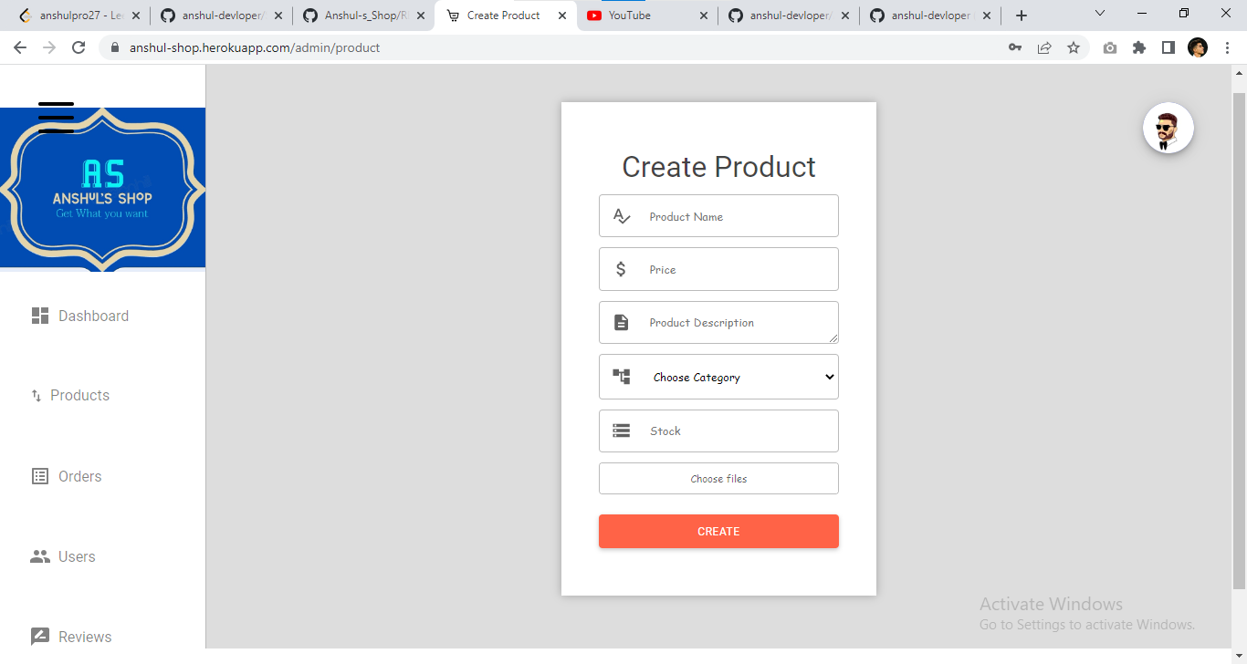Switch to the anshul-developer GitHub tab
The height and width of the screenshot is (664, 1247).
(x=785, y=15)
